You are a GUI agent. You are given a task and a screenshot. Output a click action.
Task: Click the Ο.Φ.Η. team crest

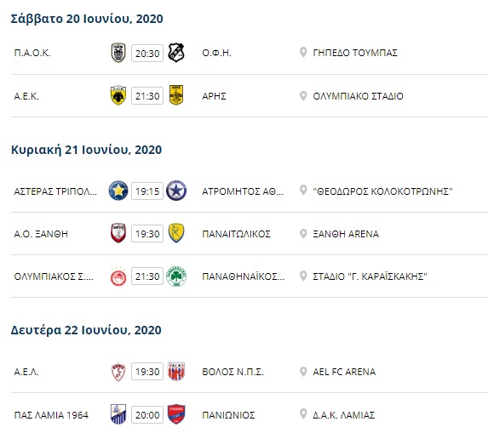click(176, 53)
